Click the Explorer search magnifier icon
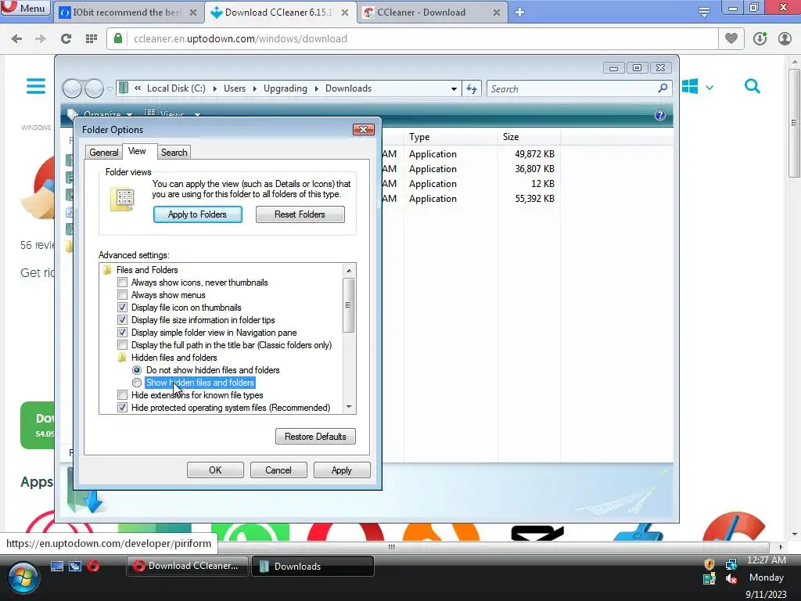This screenshot has width=801, height=601. 663,88
